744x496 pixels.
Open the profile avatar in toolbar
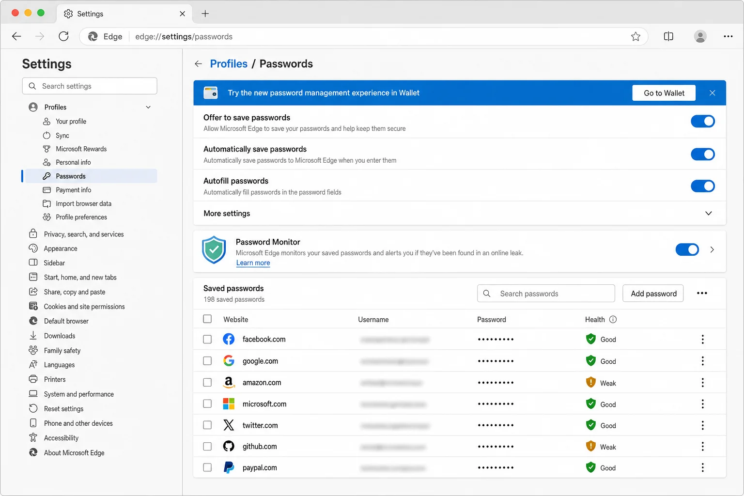pos(700,36)
